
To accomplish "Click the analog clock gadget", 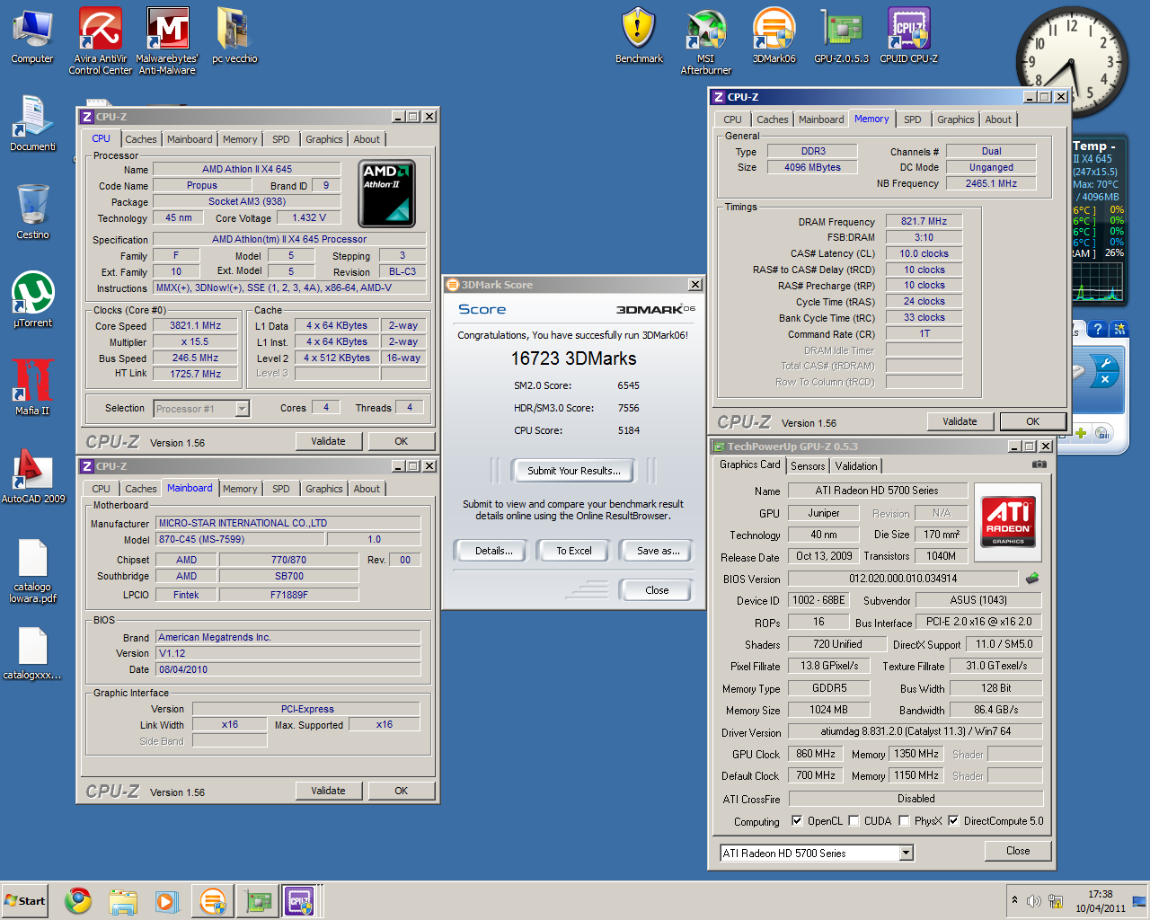I will pos(1071,62).
